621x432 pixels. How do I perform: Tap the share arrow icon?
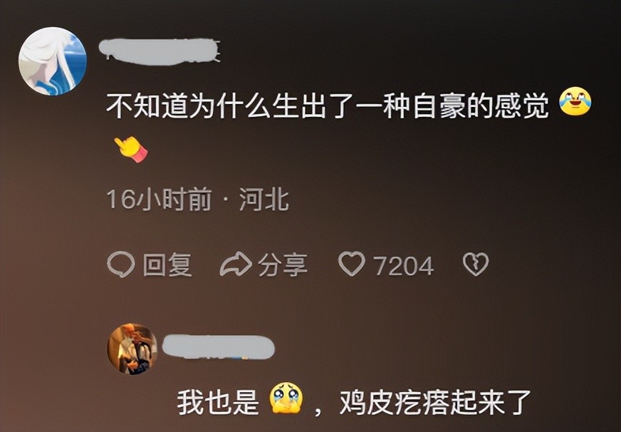coord(235,264)
